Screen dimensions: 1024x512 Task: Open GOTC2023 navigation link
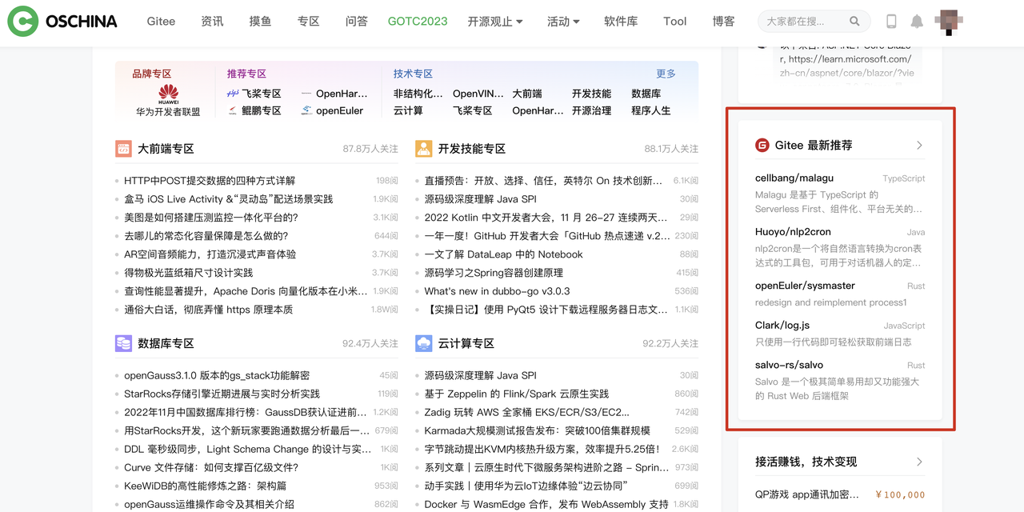(418, 22)
